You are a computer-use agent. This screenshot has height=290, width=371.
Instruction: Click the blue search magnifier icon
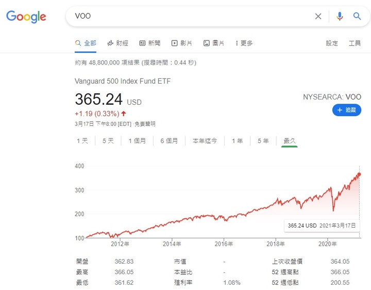[357, 16]
